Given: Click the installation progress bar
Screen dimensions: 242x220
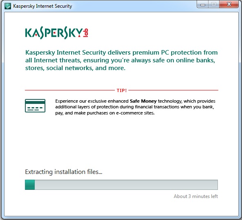Looking at the screenshot, I should (x=121, y=185).
